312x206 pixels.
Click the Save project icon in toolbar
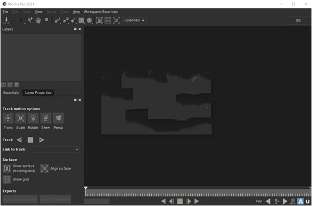tap(6, 20)
